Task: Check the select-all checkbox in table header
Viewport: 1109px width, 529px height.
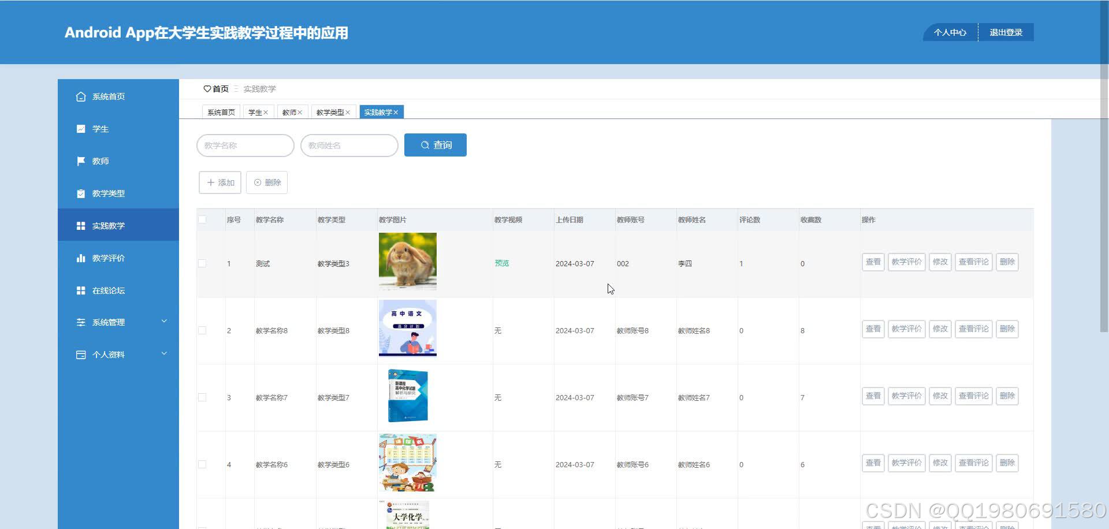Action: pos(202,219)
